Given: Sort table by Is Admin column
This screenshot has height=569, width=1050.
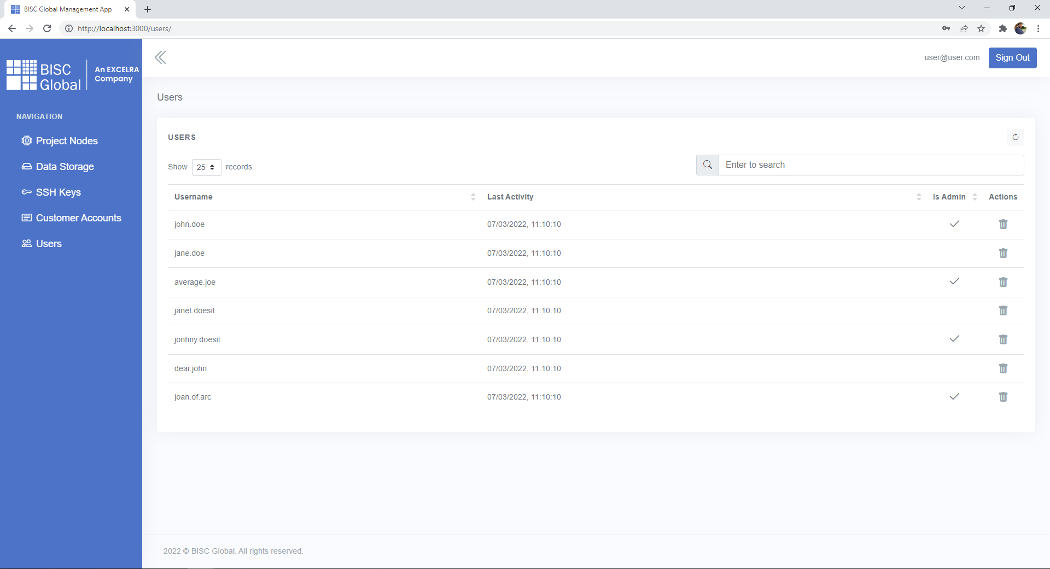Looking at the screenshot, I should pyautogui.click(x=954, y=197).
